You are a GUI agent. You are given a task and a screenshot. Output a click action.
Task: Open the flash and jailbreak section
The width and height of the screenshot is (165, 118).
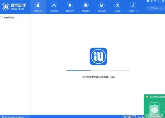102,7
